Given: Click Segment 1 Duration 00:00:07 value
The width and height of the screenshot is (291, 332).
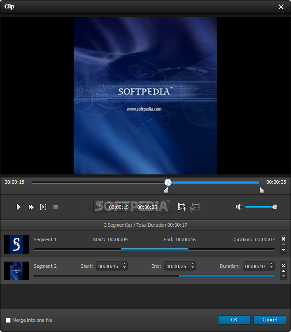Looking at the screenshot, I should pos(265,239).
